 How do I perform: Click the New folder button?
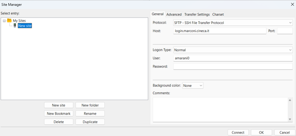tap(90, 105)
